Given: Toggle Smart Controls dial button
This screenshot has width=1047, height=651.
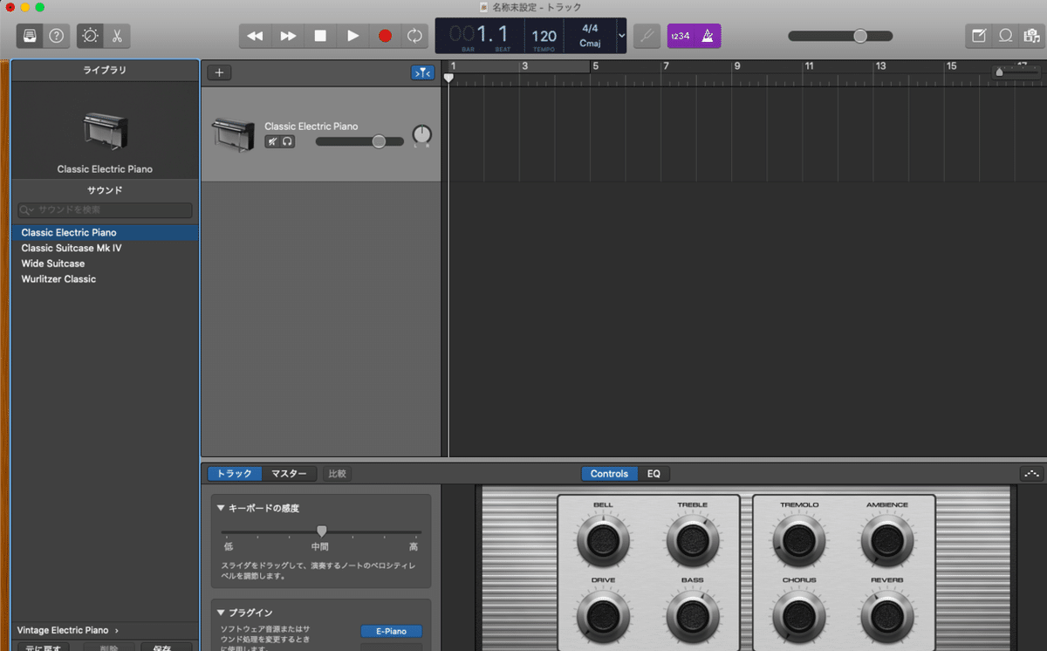Looking at the screenshot, I should (90, 36).
